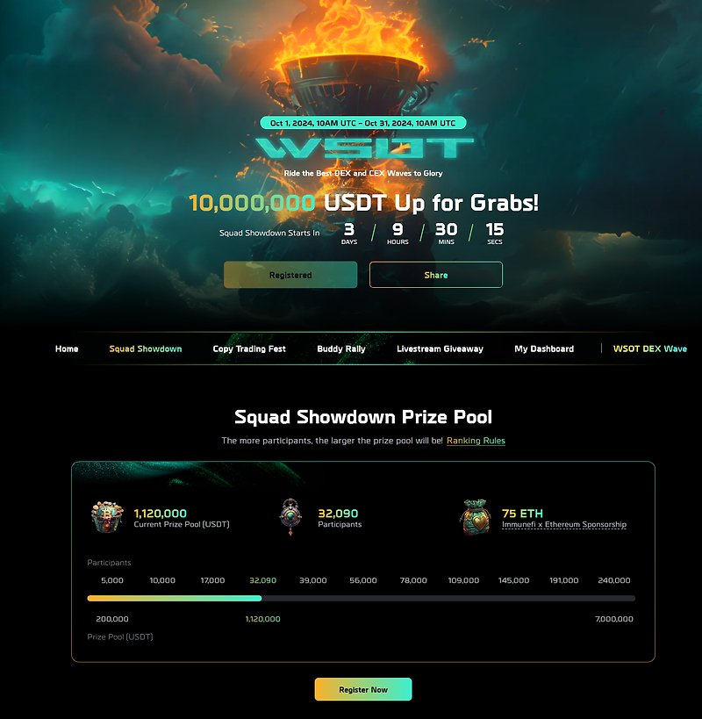Open the Ranking Rules link
Viewport: 702px width, 719px height.
[476, 441]
